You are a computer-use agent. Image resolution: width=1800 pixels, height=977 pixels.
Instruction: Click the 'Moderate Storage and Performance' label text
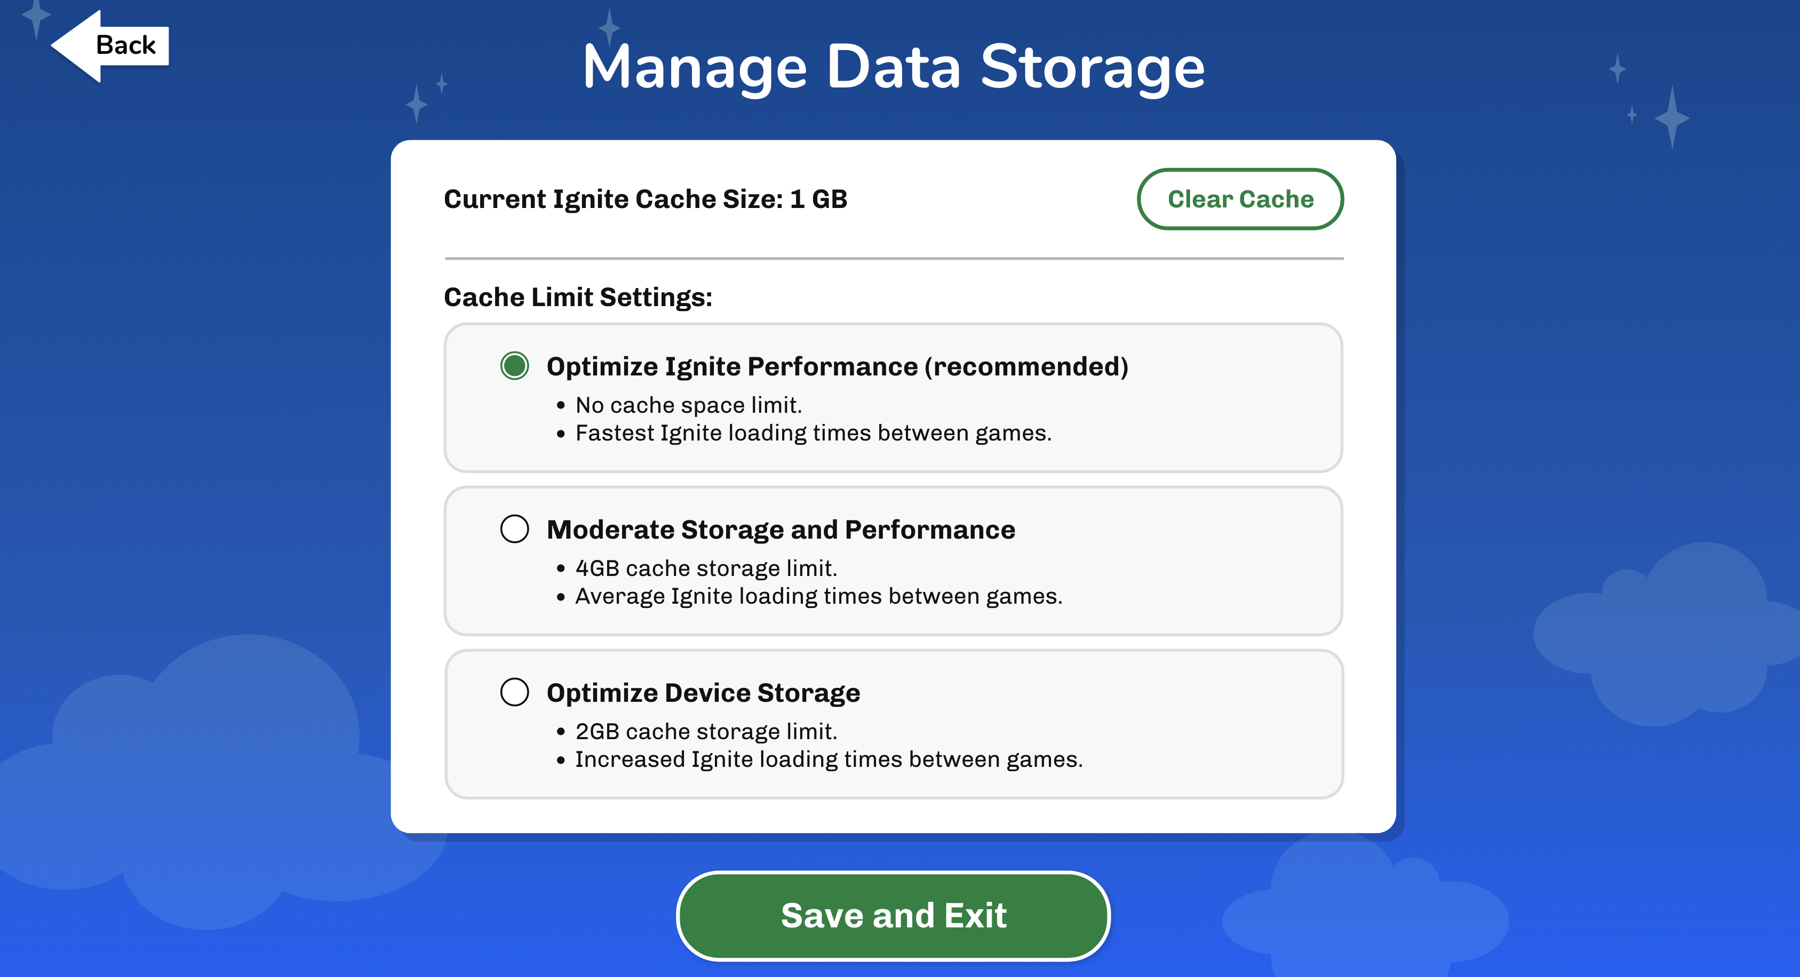pyautogui.click(x=780, y=530)
